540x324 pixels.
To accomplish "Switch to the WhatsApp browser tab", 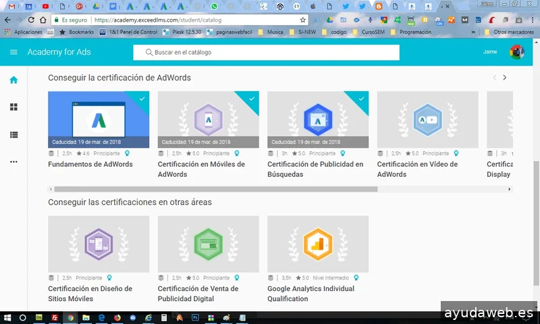I will coord(214,6).
